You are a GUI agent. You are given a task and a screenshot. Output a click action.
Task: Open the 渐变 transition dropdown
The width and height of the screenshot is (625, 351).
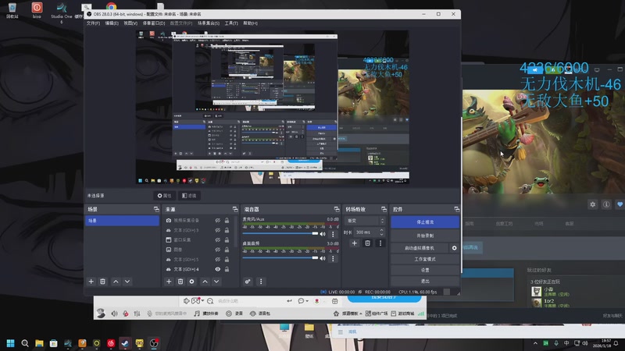pos(366,221)
